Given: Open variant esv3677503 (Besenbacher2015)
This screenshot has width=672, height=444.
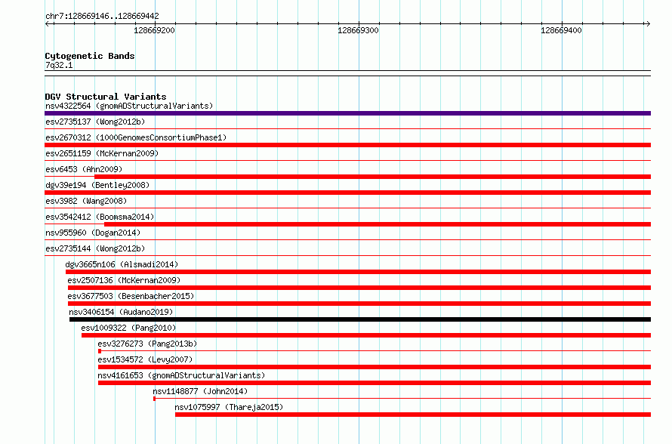Looking at the screenshot, I should [131, 296].
